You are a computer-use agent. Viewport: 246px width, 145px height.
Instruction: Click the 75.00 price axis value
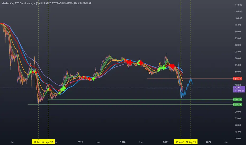(238, 52)
